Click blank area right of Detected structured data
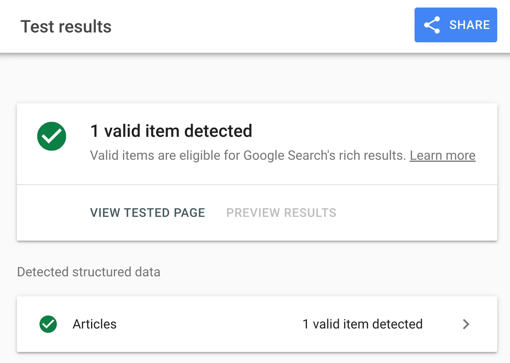Screen dimensions: 510x363 click(x=328, y=272)
